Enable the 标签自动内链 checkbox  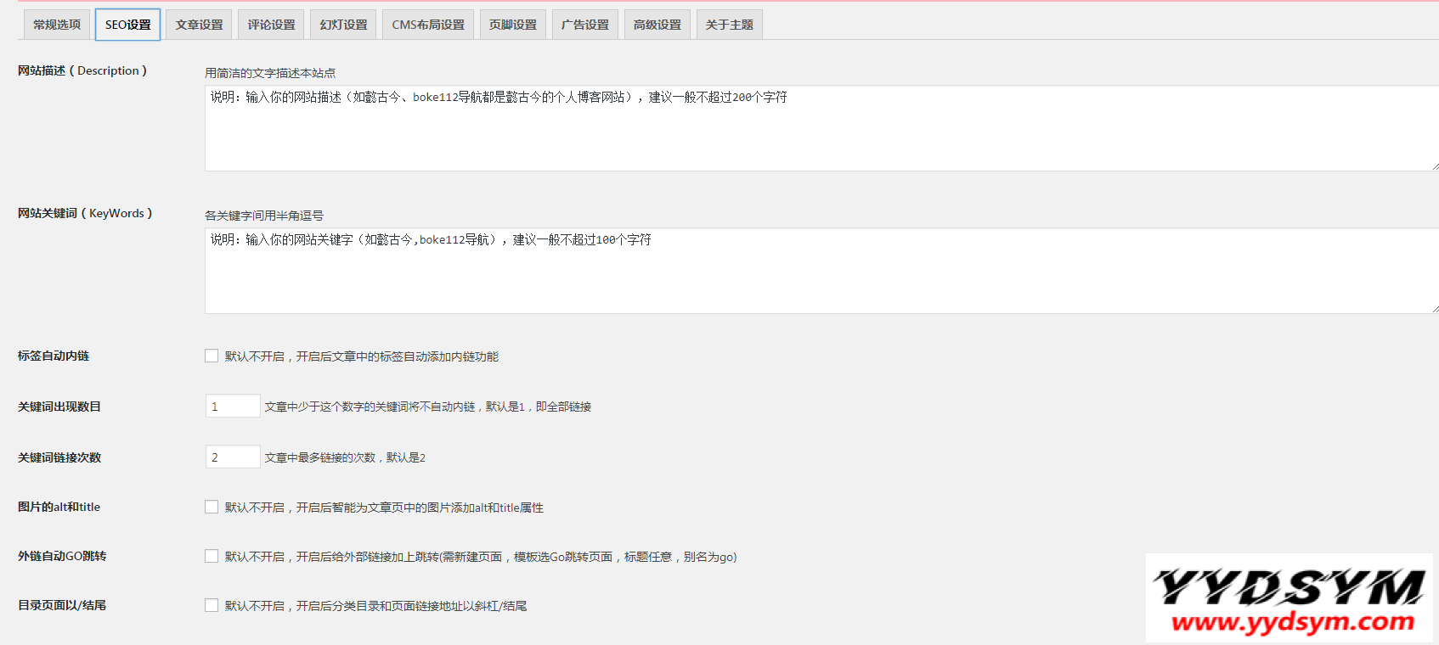pyautogui.click(x=212, y=356)
